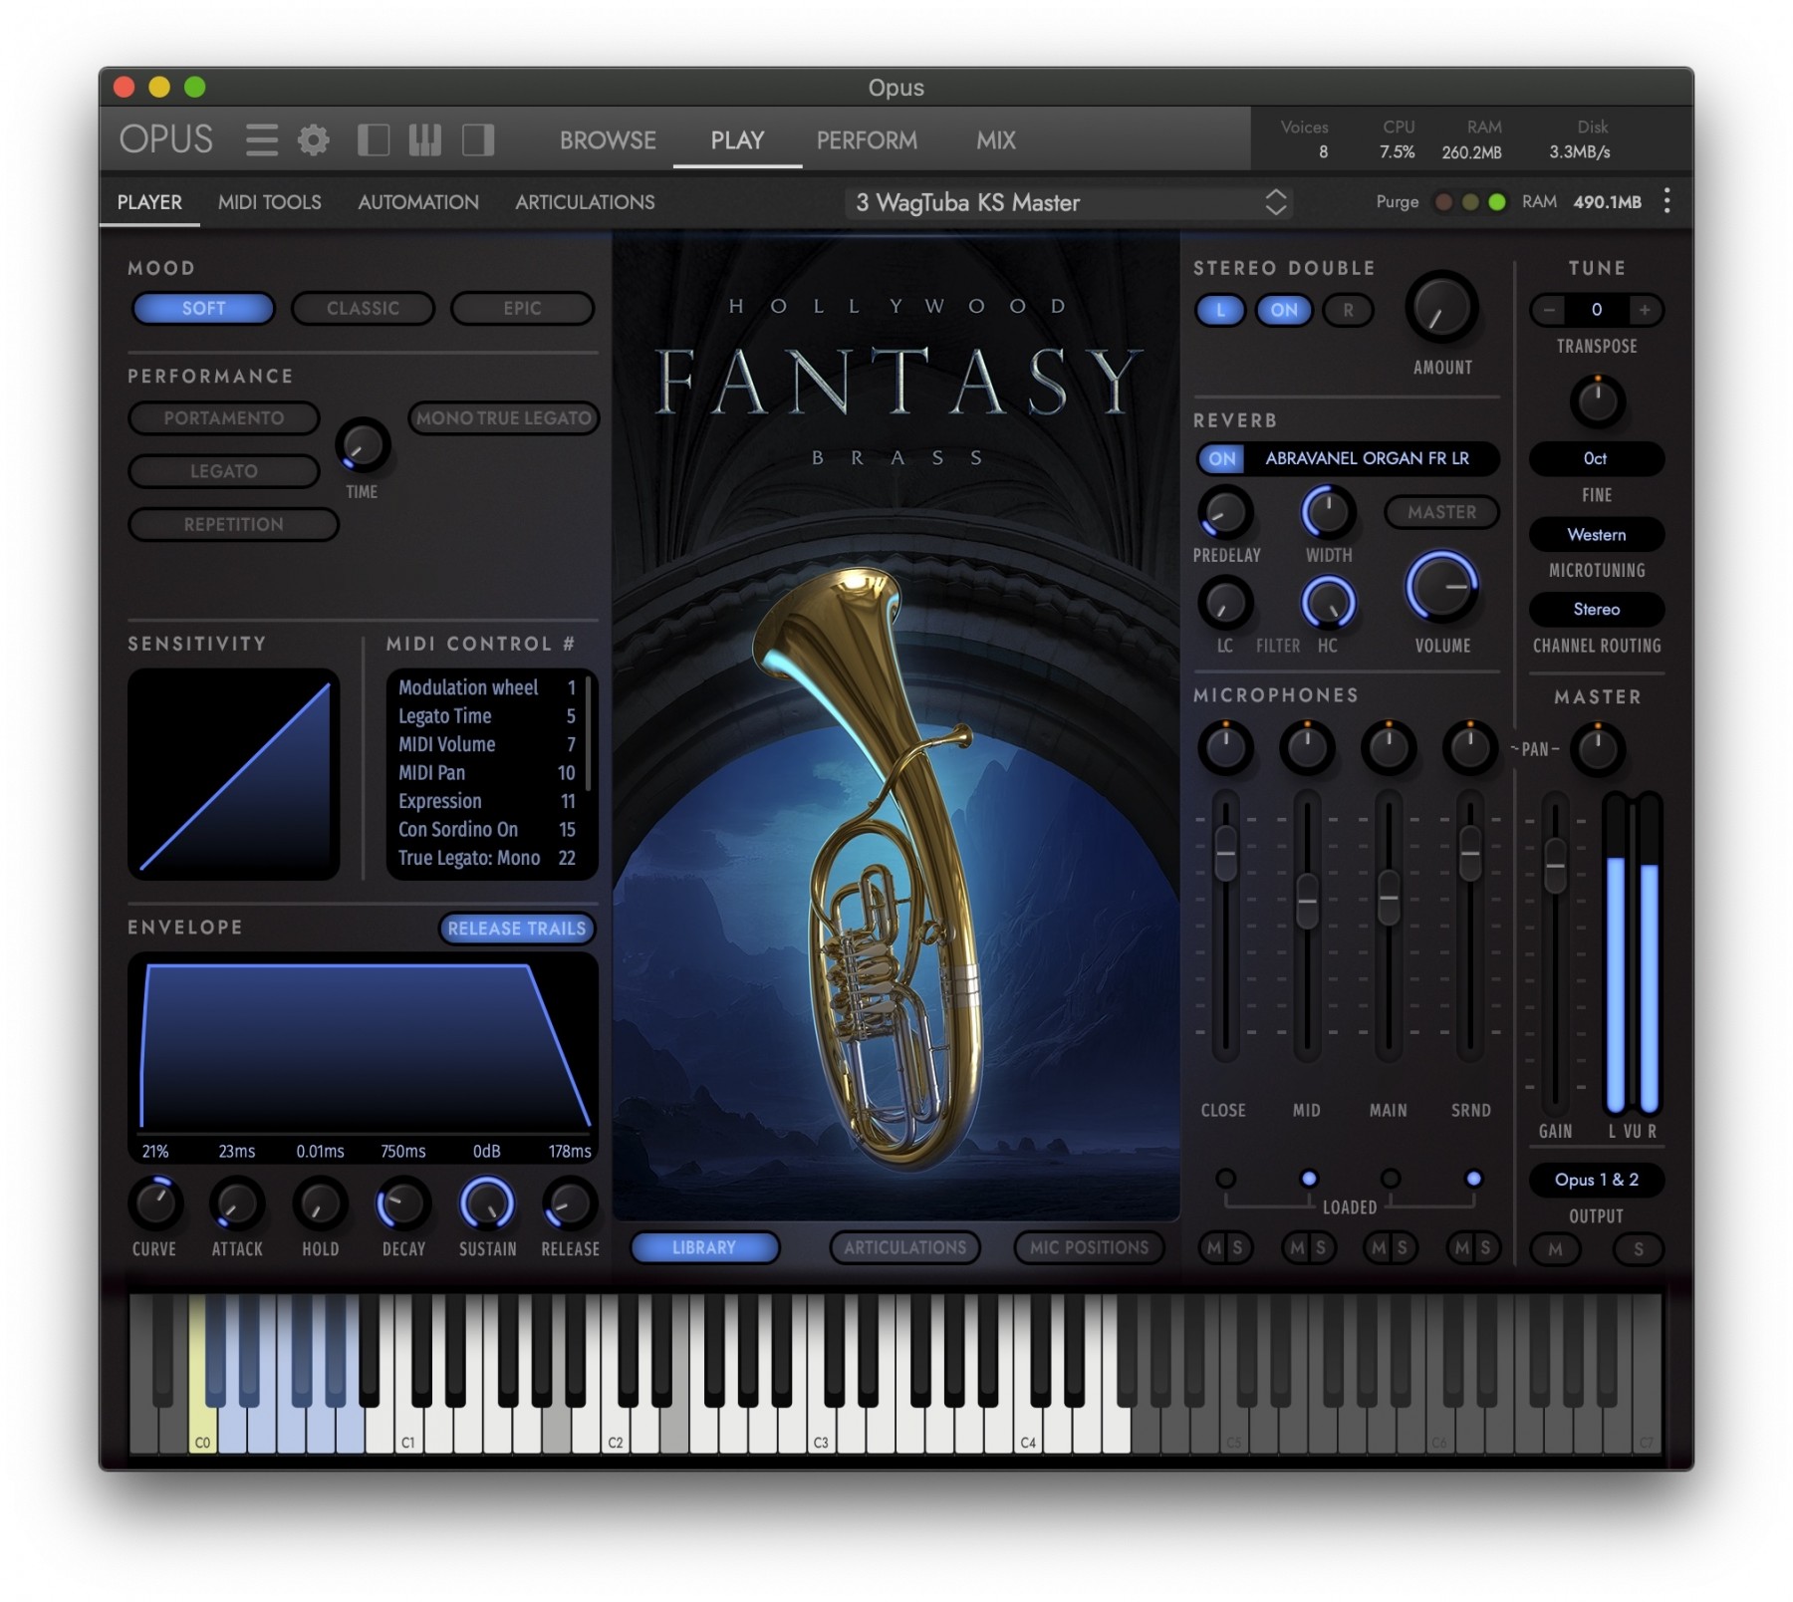This screenshot has width=1793, height=1602.
Task: Click the MIC POSITIONS button
Action: coord(1089,1247)
